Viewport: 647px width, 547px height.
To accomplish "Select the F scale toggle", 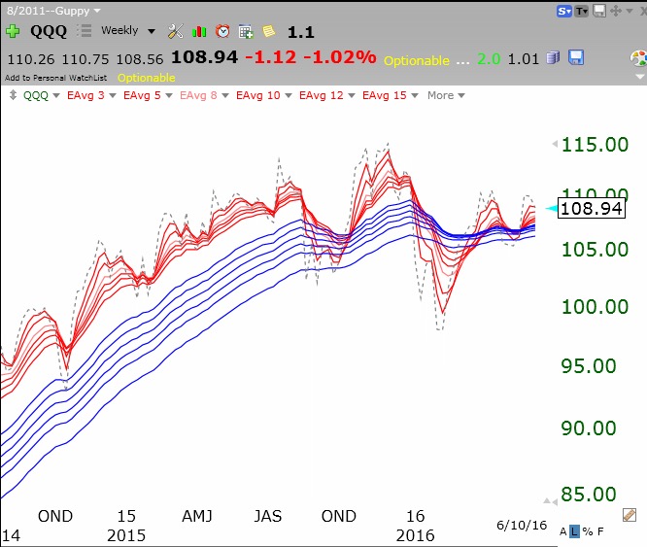I will click(600, 531).
